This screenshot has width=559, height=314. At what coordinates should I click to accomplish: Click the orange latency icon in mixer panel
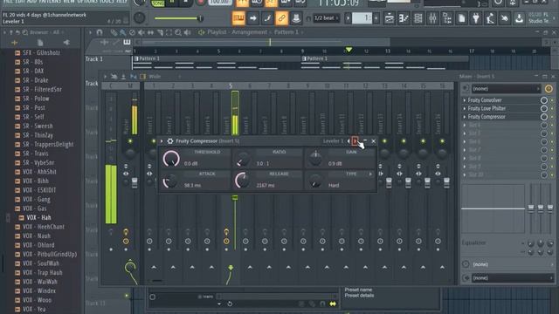[549, 88]
